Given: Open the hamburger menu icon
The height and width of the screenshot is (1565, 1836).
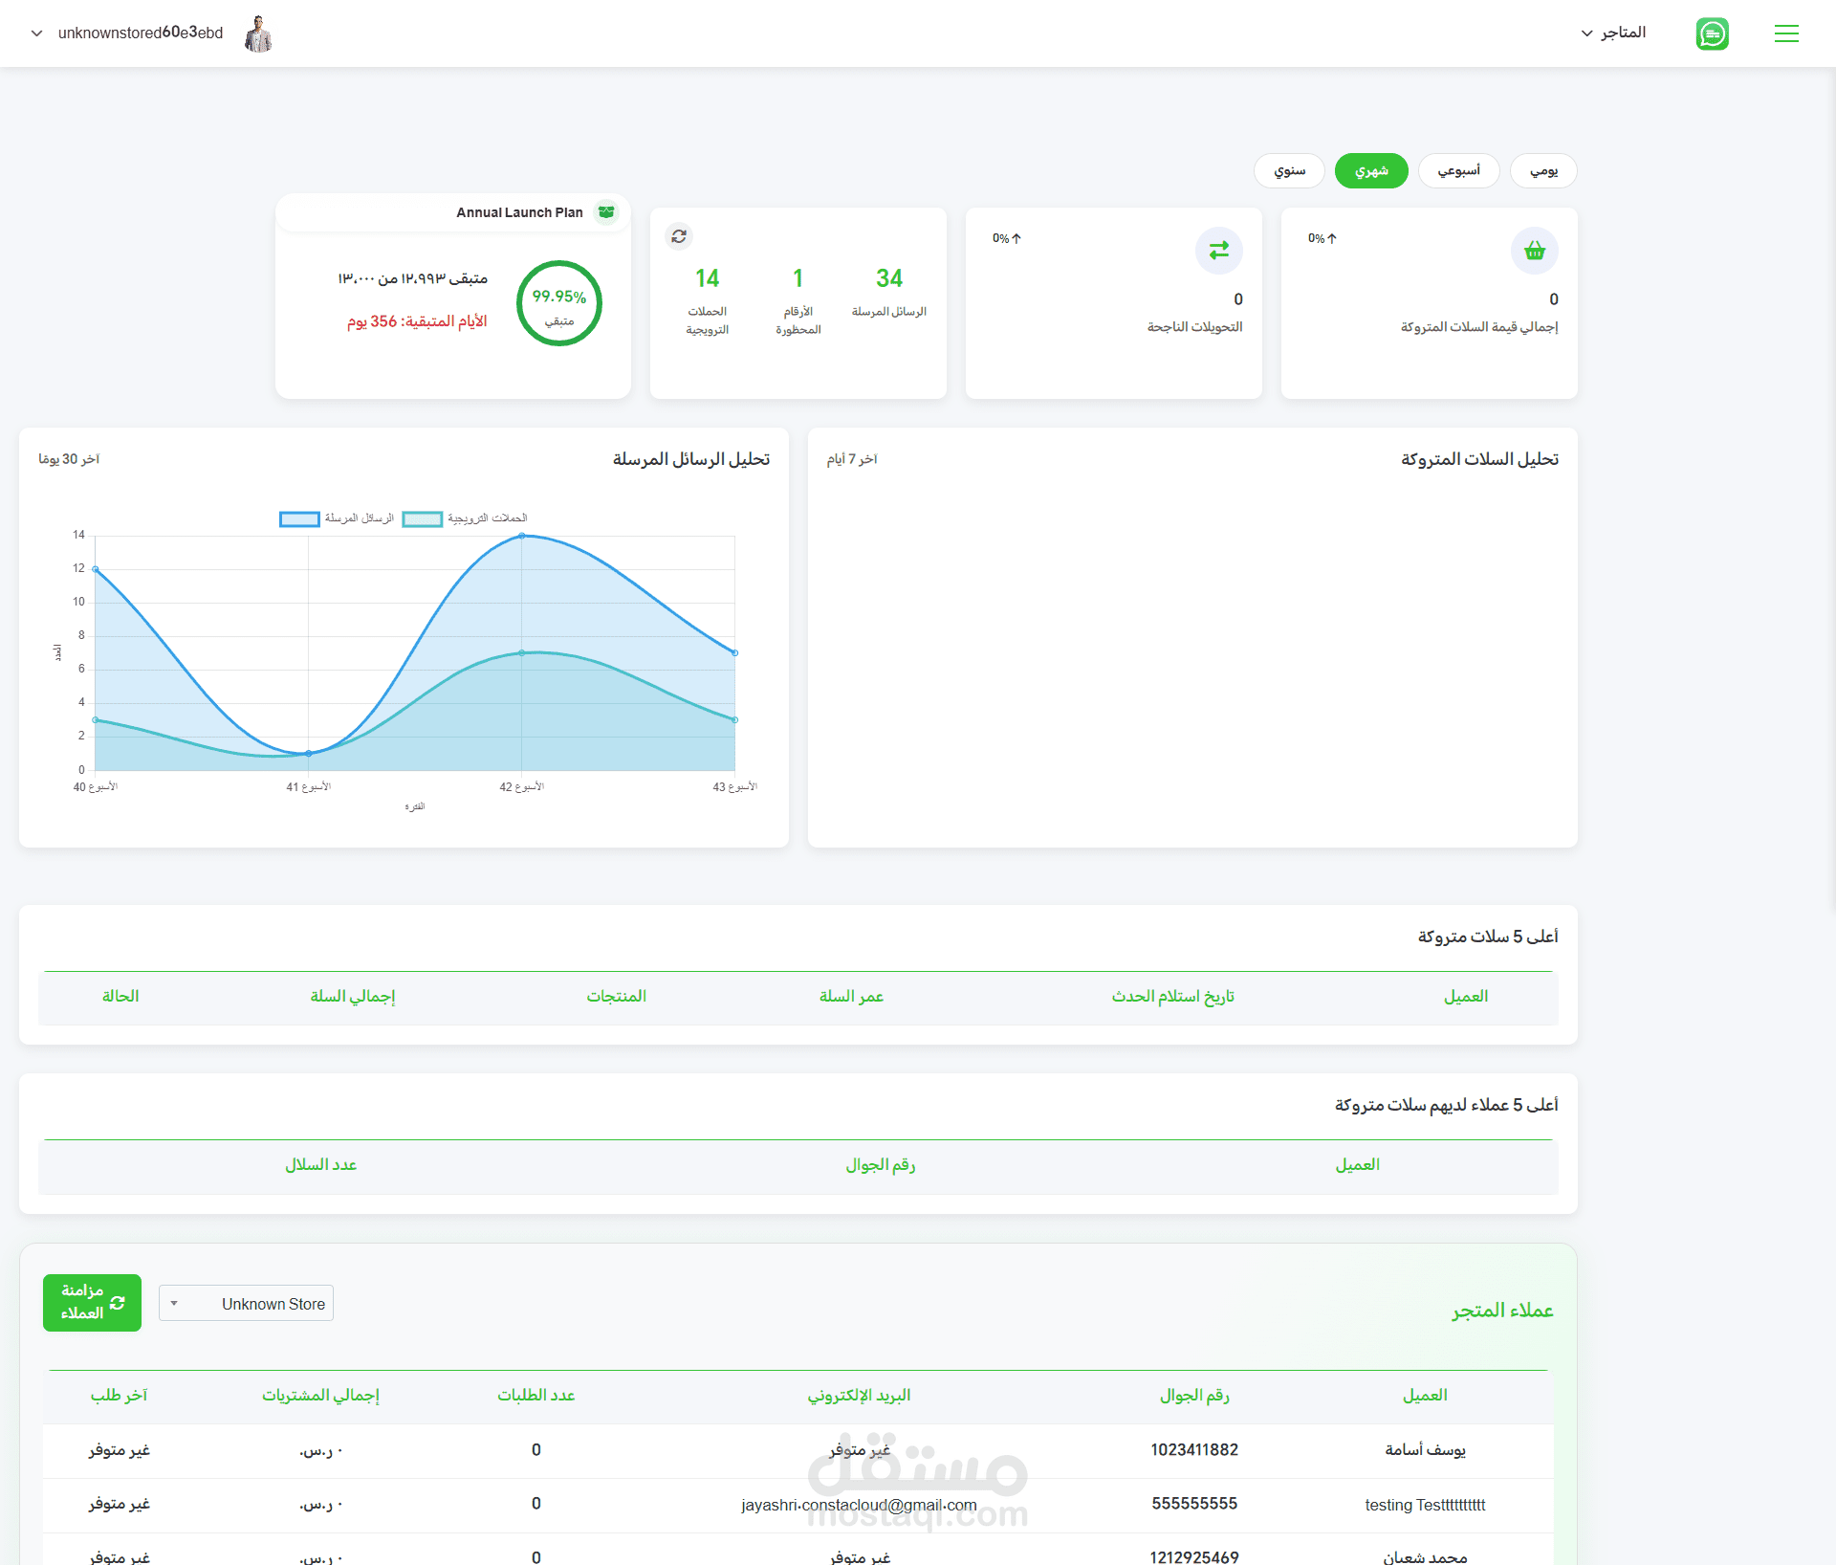Looking at the screenshot, I should click(x=1786, y=33).
